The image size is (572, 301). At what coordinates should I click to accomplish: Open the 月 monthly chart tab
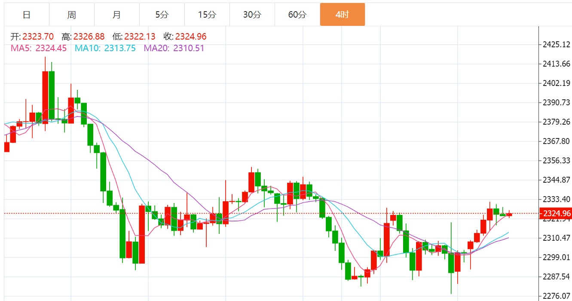pyautogui.click(x=117, y=15)
